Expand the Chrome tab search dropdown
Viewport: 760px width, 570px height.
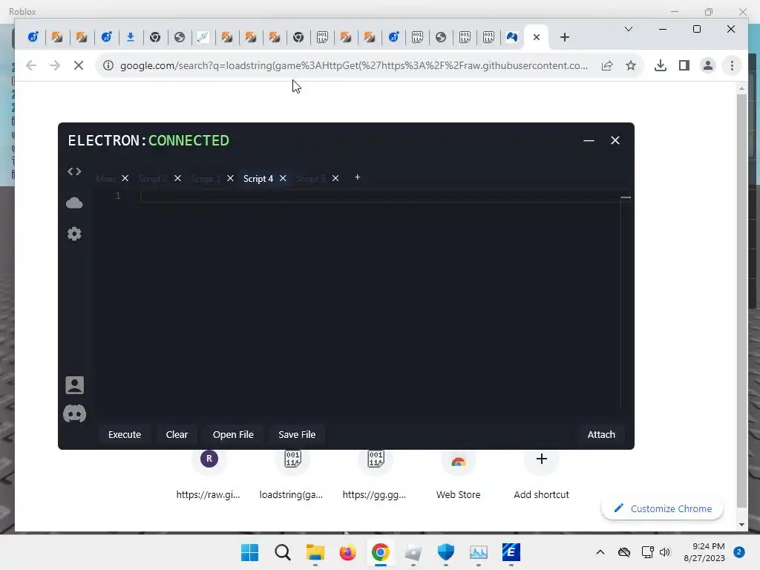click(x=629, y=29)
